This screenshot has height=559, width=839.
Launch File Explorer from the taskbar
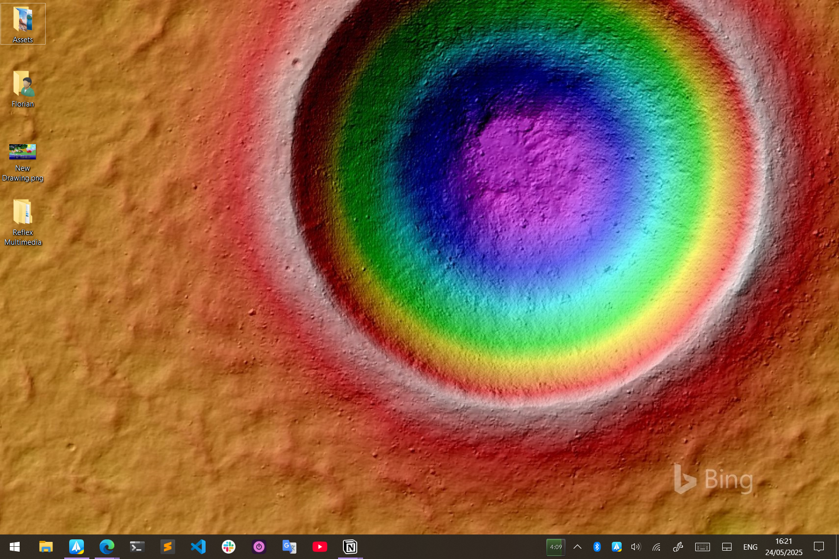point(46,547)
